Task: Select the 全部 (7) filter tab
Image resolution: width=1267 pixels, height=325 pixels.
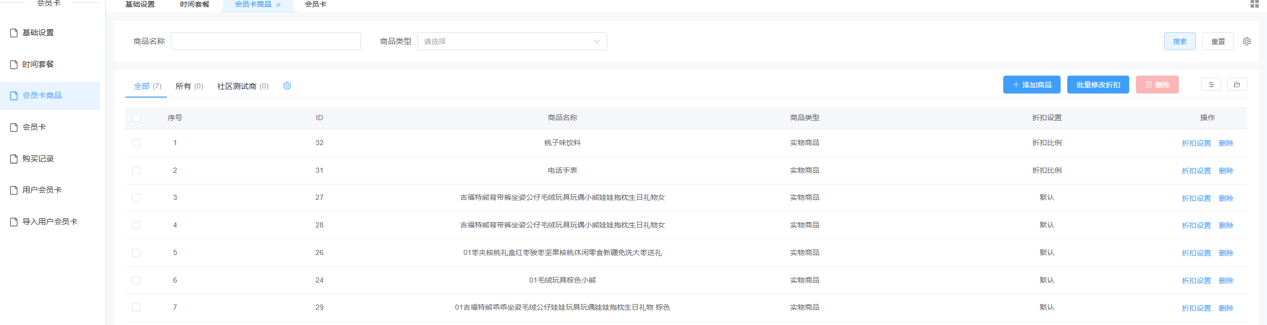Action: [x=147, y=86]
